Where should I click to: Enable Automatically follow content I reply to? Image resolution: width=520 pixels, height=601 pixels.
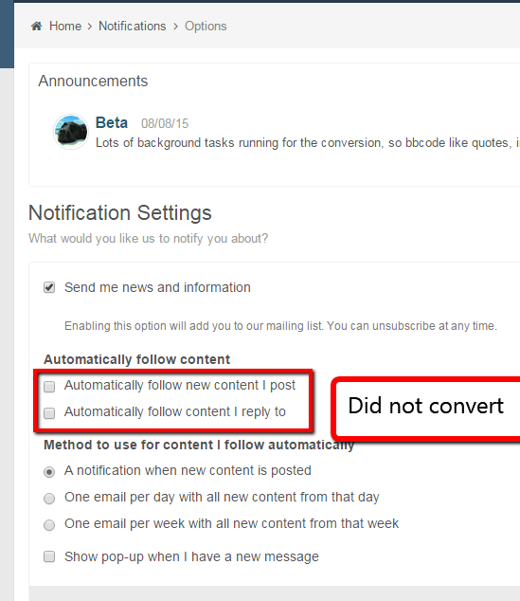tap(49, 412)
